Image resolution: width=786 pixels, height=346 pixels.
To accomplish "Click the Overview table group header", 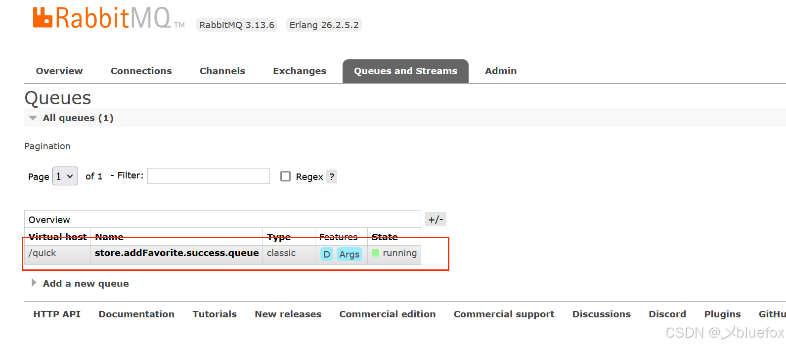I will [222, 219].
